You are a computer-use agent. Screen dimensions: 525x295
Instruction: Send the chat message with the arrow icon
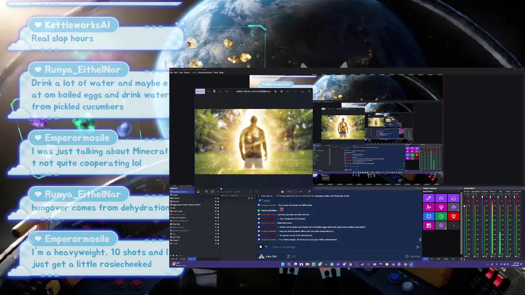point(418,247)
